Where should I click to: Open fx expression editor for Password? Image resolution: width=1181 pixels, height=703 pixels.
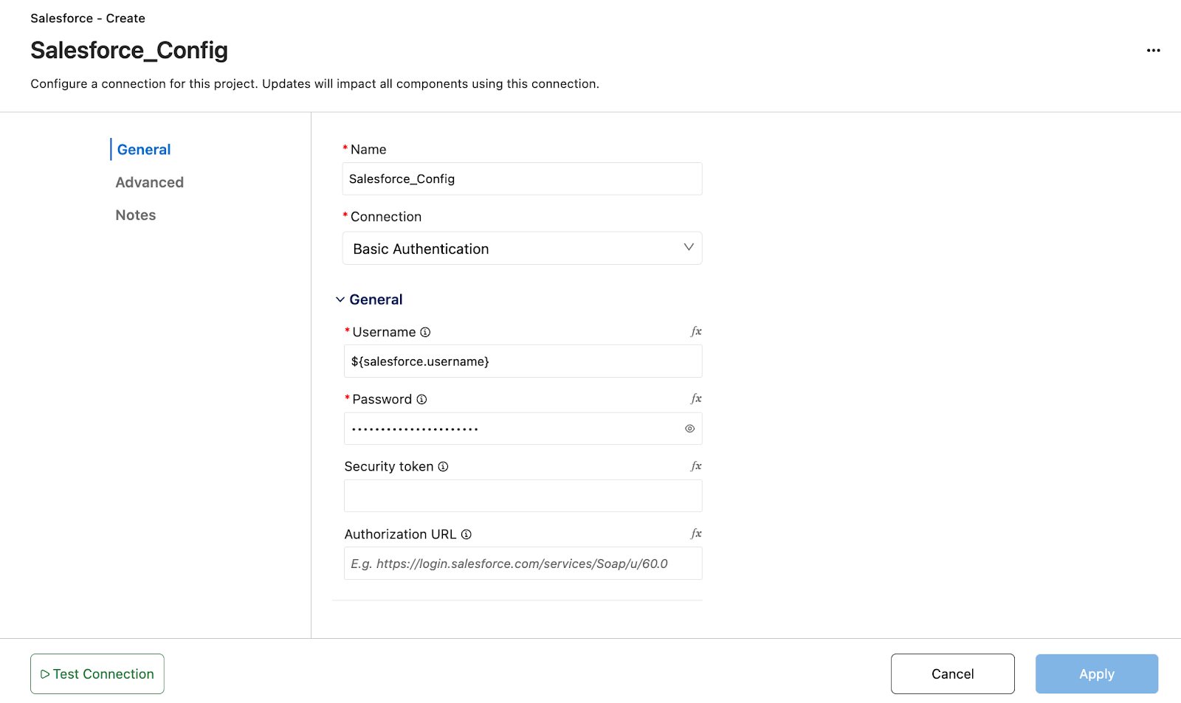(696, 398)
